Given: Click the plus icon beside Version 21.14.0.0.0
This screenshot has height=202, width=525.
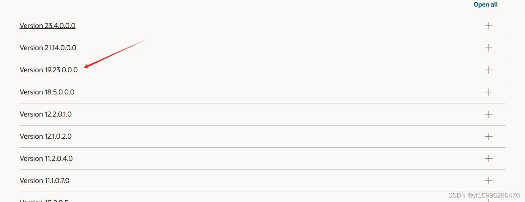Looking at the screenshot, I should [x=488, y=48].
